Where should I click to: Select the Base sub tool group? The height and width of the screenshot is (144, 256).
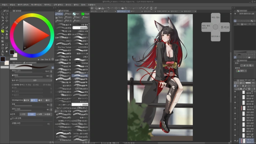59,14
